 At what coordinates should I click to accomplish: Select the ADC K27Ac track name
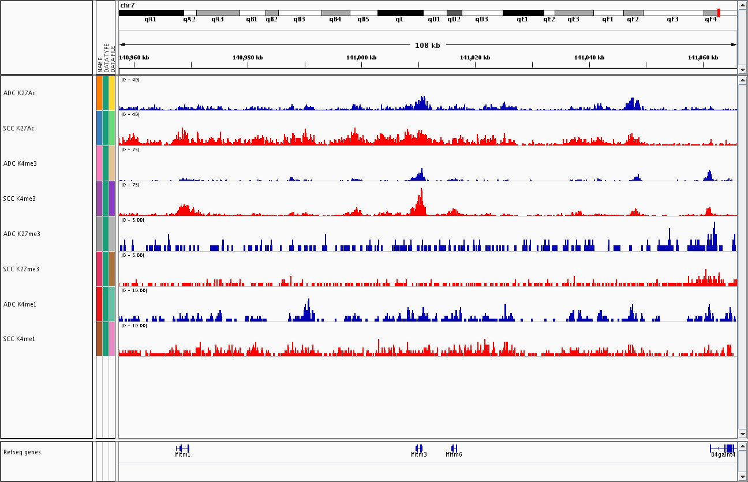(19, 93)
